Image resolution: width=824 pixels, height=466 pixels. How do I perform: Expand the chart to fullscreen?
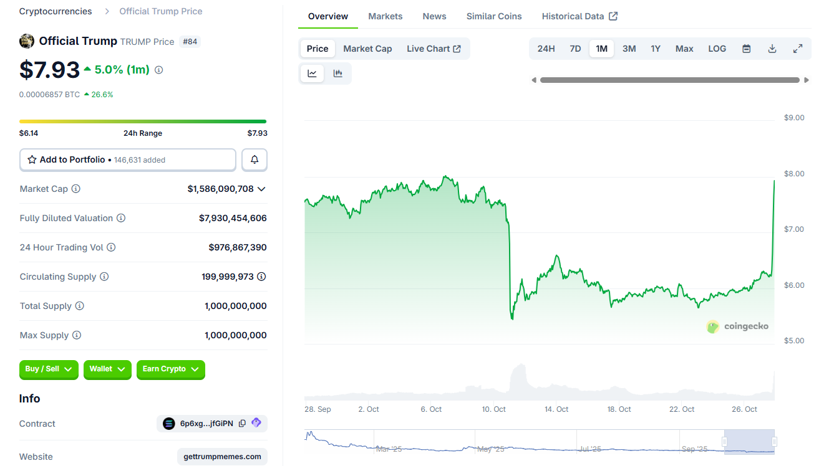(797, 49)
